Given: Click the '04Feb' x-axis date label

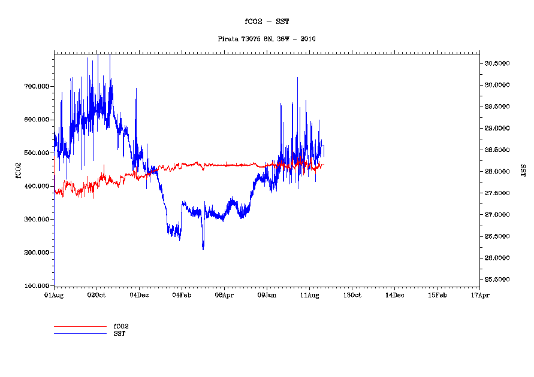Looking at the screenshot, I should [x=182, y=295].
